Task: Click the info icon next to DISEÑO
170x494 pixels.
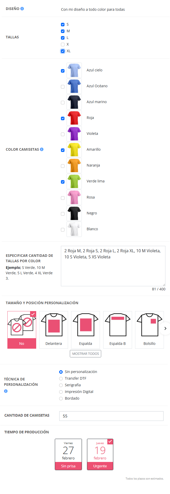Action: coord(22,9)
